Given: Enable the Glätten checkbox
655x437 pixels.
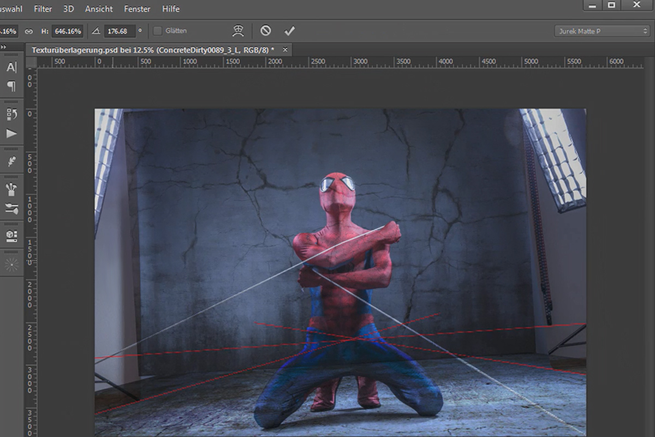Looking at the screenshot, I should tap(157, 31).
